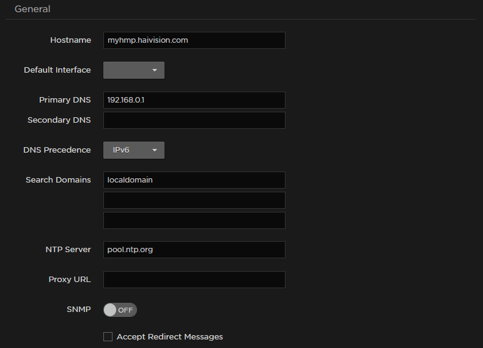The height and width of the screenshot is (348, 483).
Task: Edit the Primary DNS address field
Action: 194,100
